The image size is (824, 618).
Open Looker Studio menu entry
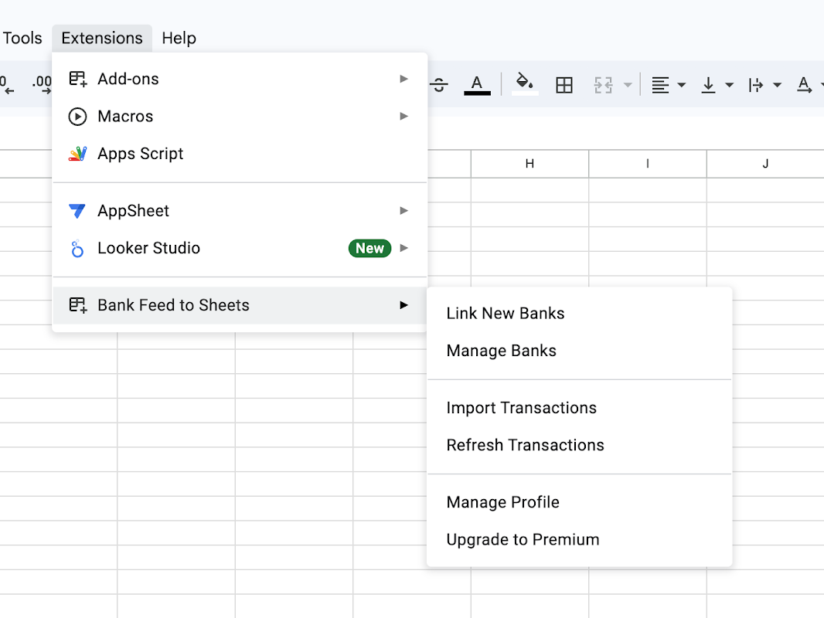click(240, 248)
